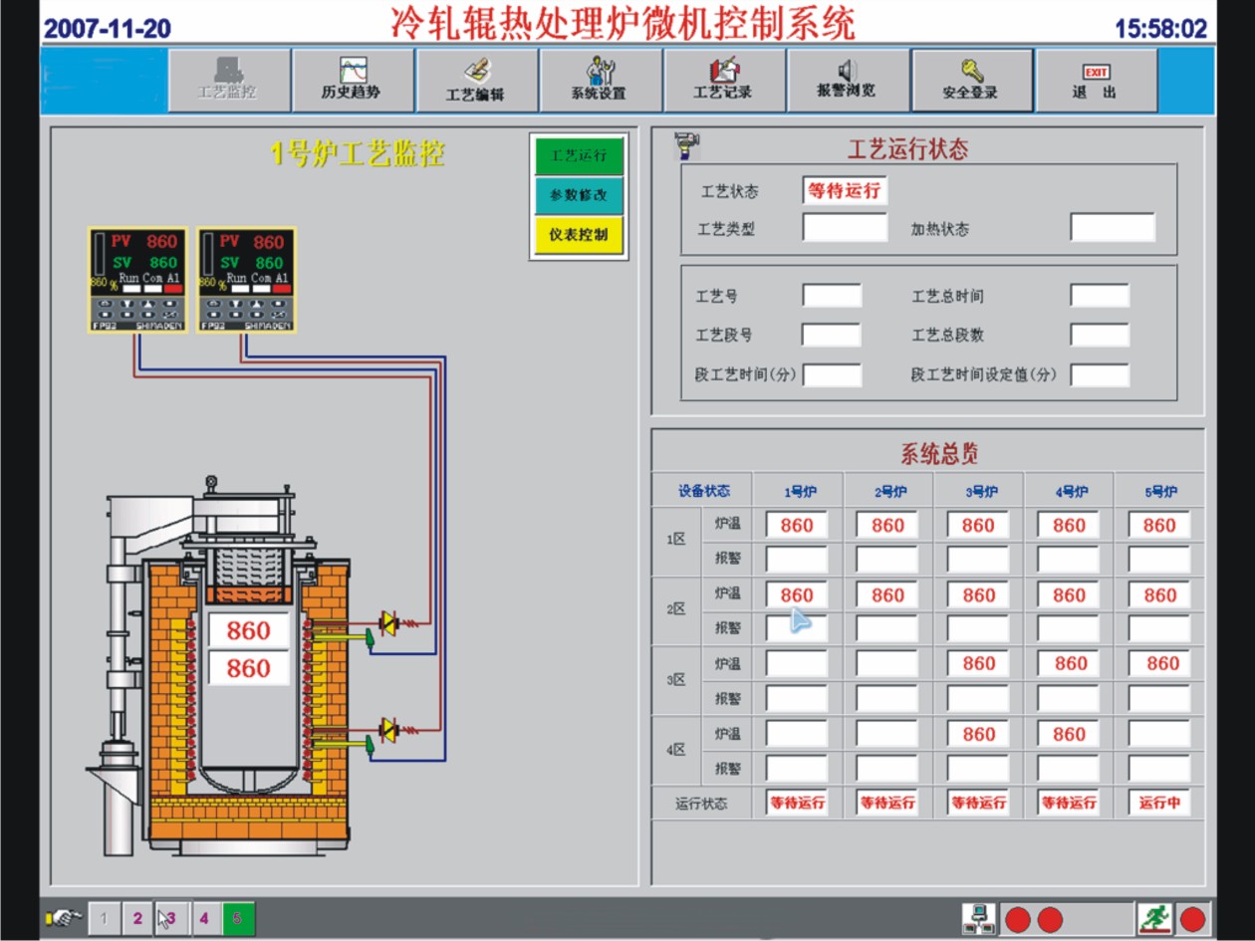Click 1号炉 column header in 系统总览

pos(798,492)
